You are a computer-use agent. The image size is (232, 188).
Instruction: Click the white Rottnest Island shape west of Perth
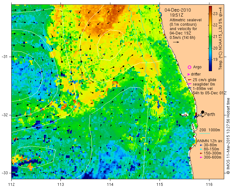pyautogui.click(x=185, y=115)
